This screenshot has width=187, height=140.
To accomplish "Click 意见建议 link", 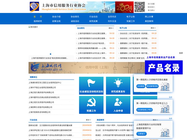I will 151,10.
